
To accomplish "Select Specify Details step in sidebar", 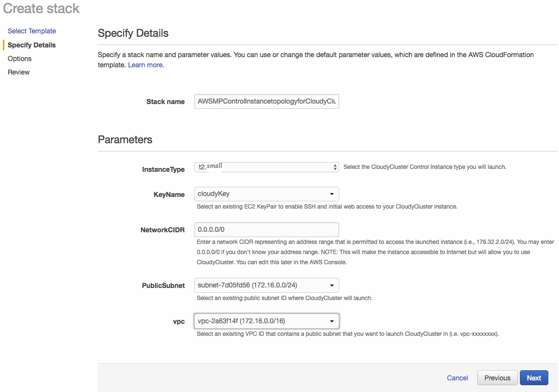I will coord(32,45).
